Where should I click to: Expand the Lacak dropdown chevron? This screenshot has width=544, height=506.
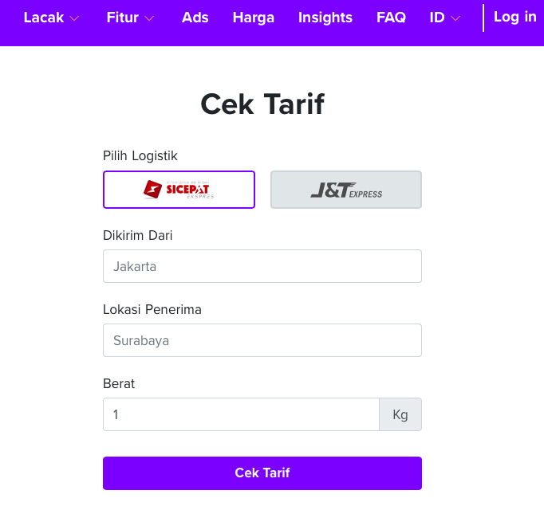[x=74, y=18]
